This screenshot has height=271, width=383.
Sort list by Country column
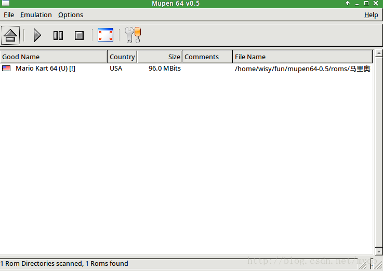pyautogui.click(x=122, y=57)
